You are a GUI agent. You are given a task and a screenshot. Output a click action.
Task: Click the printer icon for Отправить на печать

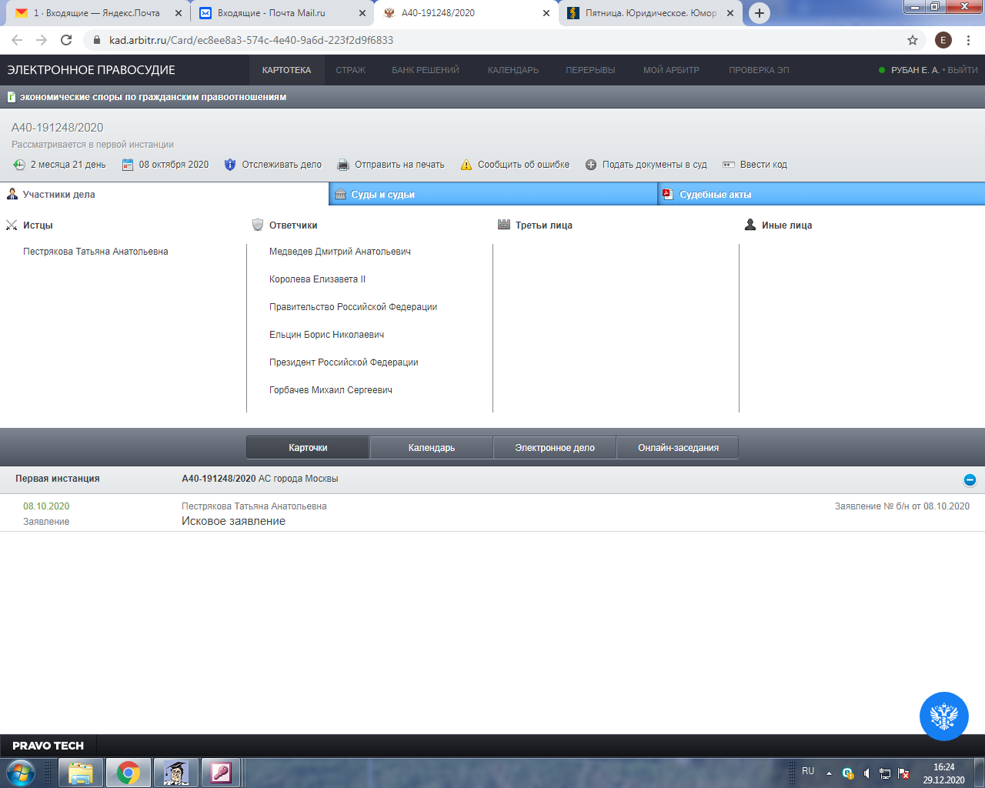click(x=343, y=165)
